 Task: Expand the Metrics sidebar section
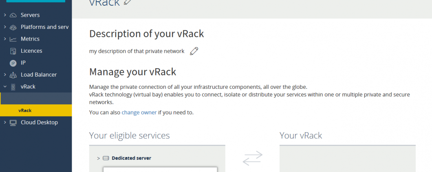(5, 39)
